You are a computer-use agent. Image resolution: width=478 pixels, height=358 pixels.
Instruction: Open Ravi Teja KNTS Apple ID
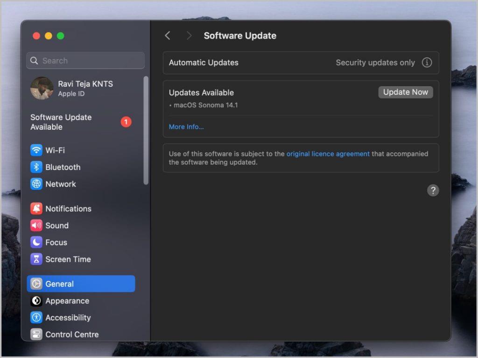pos(81,88)
